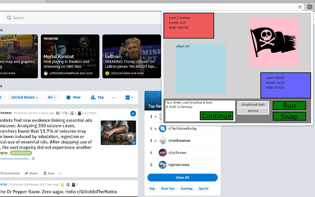Open the Mortal Kombat promoted card
This screenshot has width=315, height=197.
click(70, 56)
